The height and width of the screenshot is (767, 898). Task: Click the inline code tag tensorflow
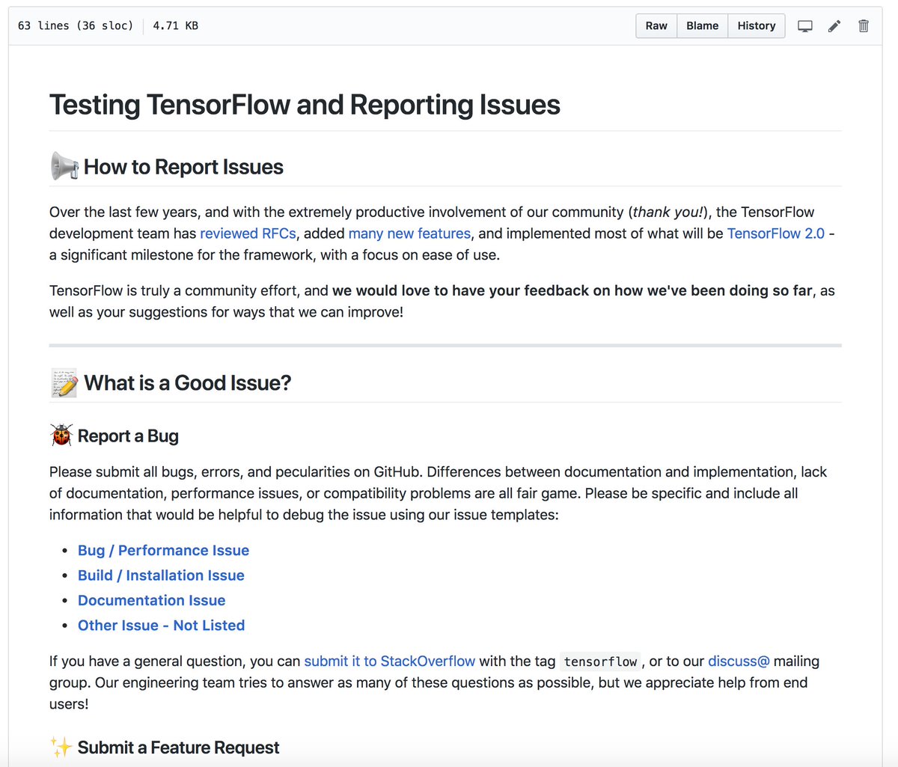(600, 661)
